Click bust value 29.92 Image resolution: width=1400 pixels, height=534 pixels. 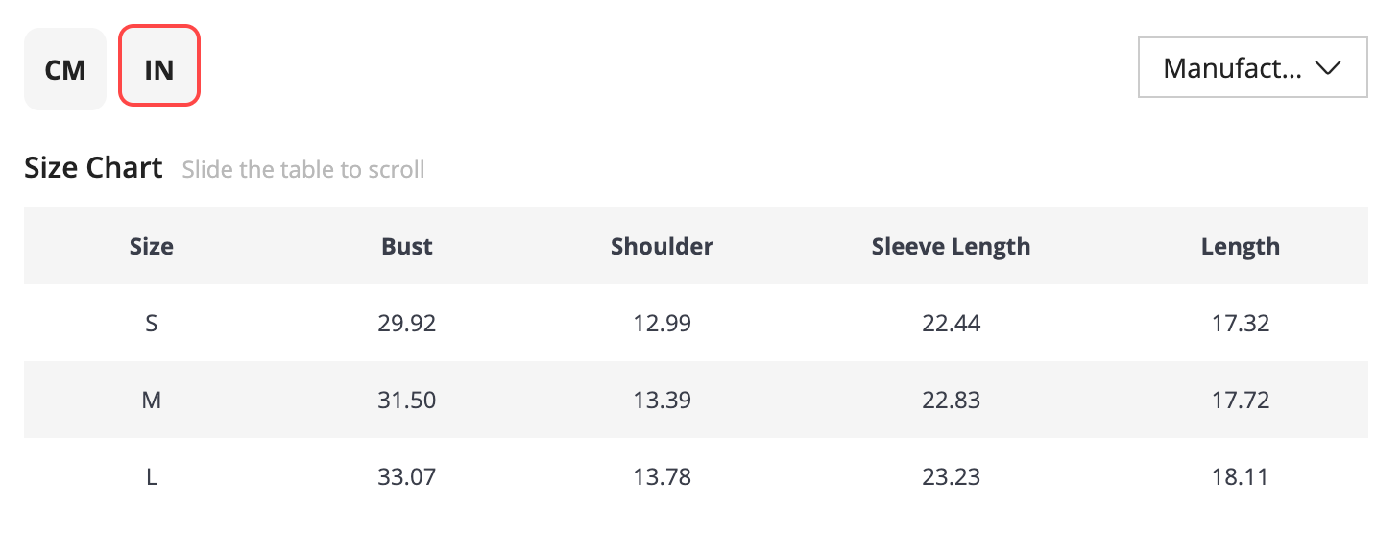(407, 324)
